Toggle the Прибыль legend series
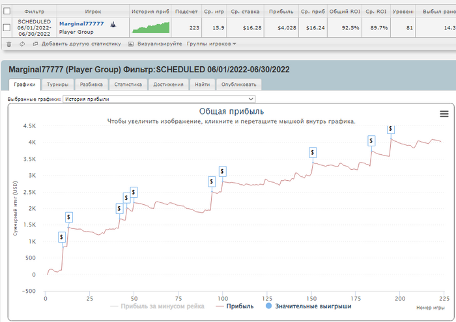Image resolution: width=456 pixels, height=322 pixels. coord(235,306)
